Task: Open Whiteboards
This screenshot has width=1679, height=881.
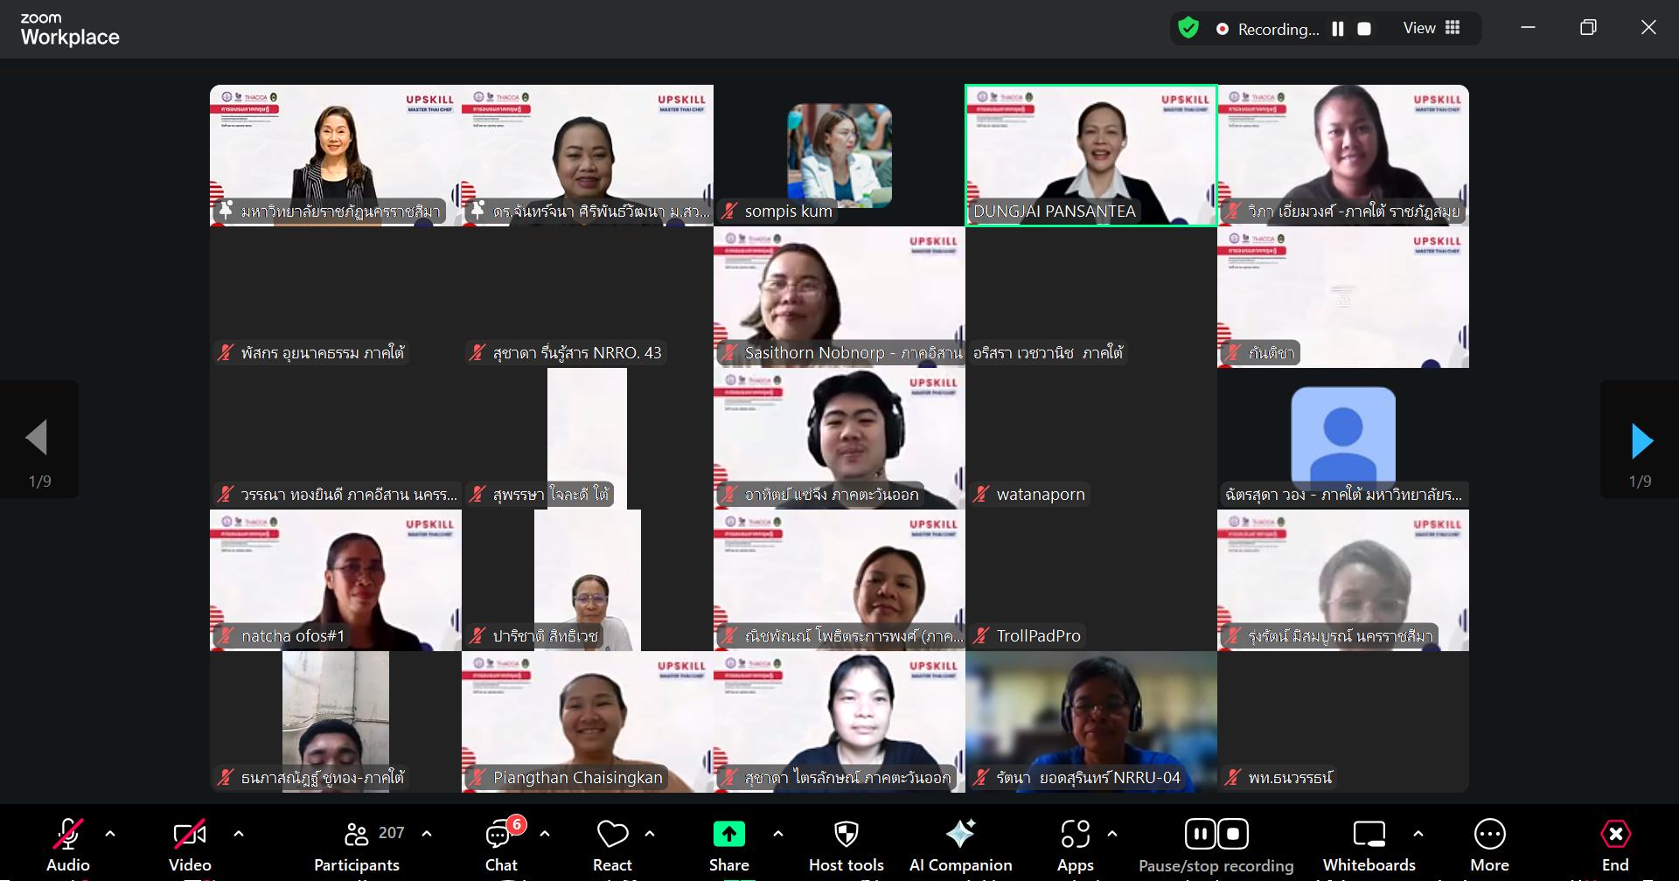Action: [x=1369, y=836]
